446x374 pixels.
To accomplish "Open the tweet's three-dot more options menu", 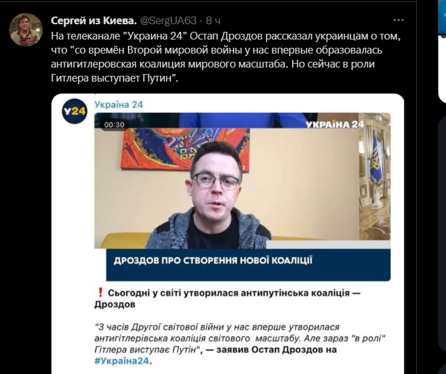I will point(398,20).
